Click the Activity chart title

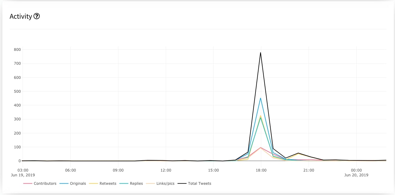21,16
